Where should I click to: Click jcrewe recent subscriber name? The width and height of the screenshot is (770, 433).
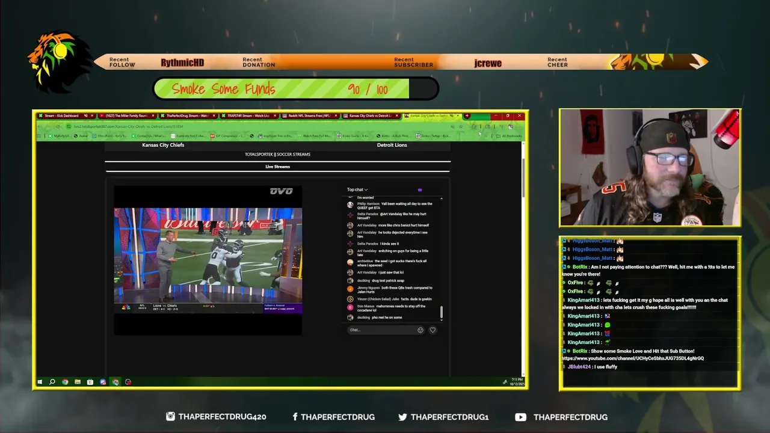(488, 63)
